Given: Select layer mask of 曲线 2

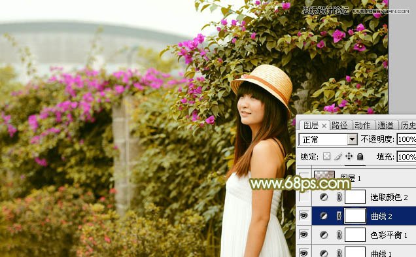Looking at the screenshot, I should coord(355,216).
